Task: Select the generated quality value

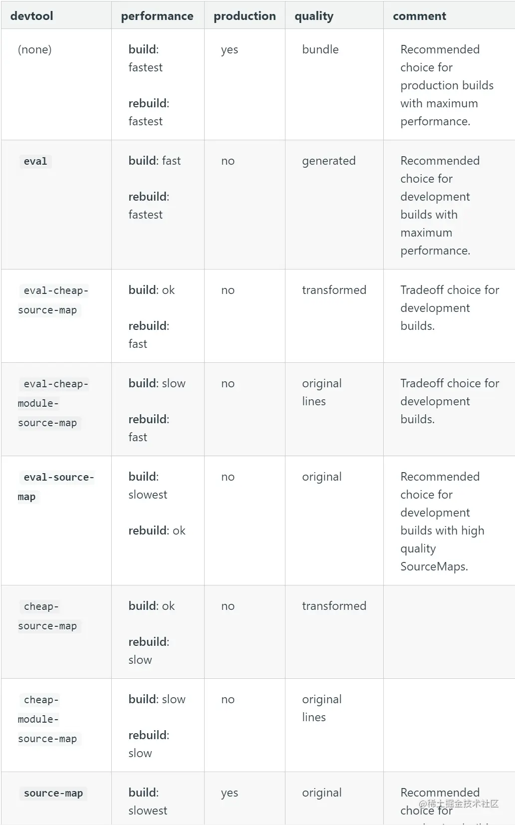Action: (x=328, y=161)
